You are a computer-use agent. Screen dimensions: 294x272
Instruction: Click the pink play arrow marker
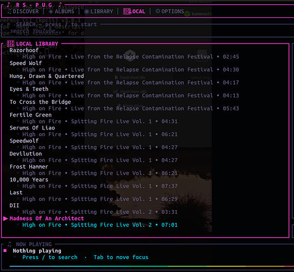click(5, 219)
